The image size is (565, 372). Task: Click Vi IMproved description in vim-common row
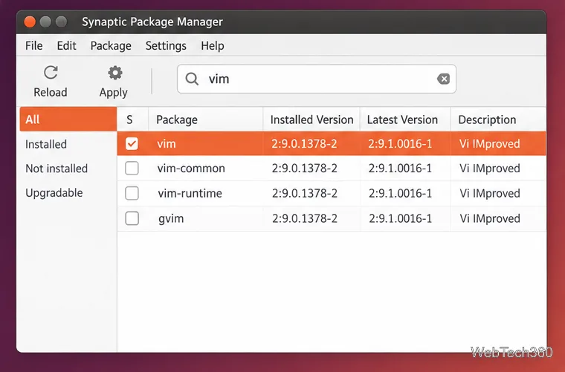coord(490,169)
